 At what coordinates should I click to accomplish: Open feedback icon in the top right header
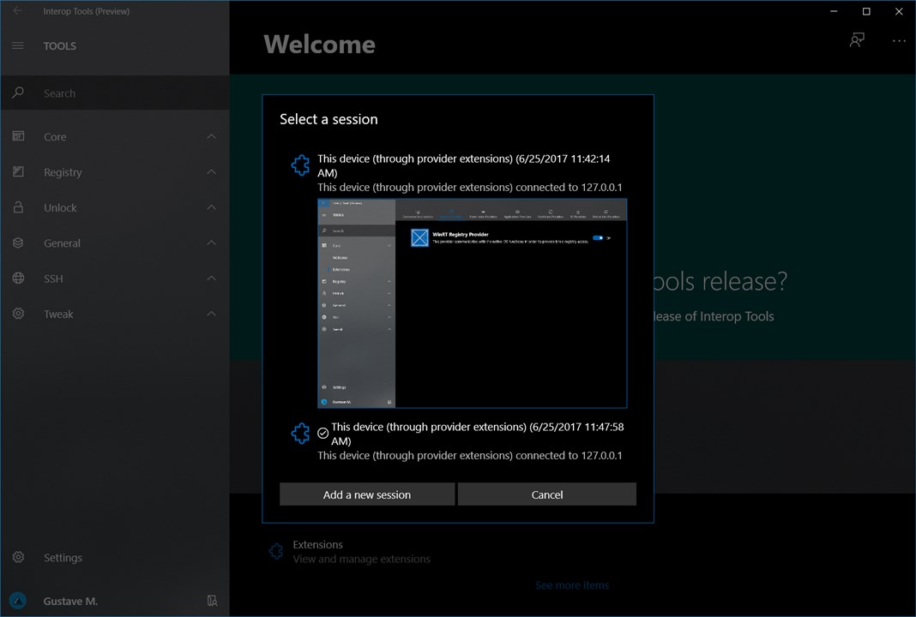point(857,39)
